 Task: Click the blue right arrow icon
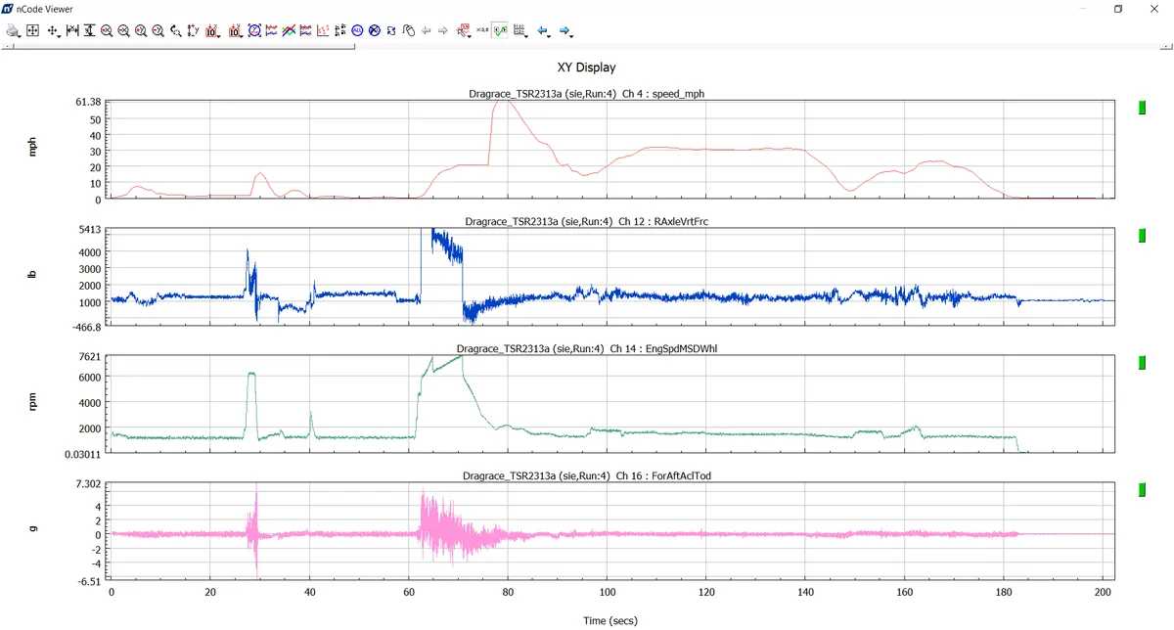[x=564, y=30]
